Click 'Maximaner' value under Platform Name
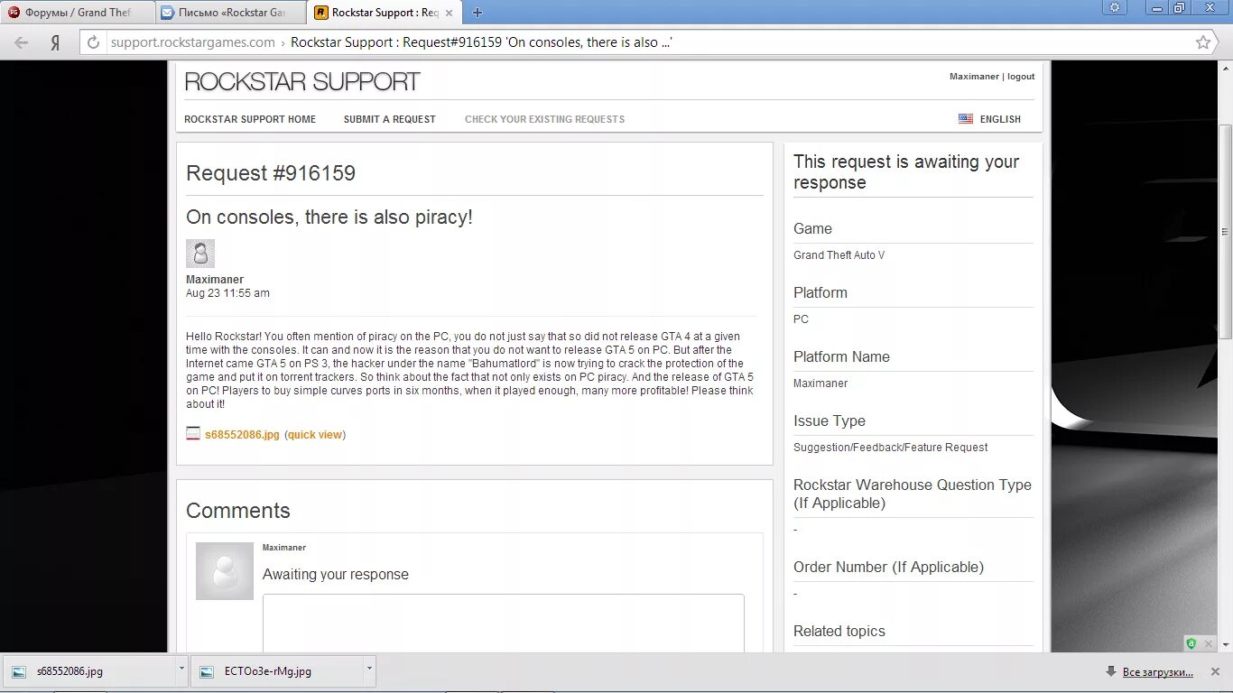The height and width of the screenshot is (693, 1233). [x=820, y=383]
